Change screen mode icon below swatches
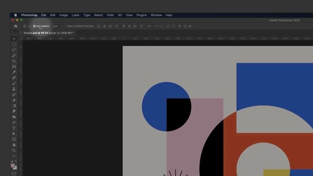This screenshot has height=176, width=313. (x=14, y=174)
